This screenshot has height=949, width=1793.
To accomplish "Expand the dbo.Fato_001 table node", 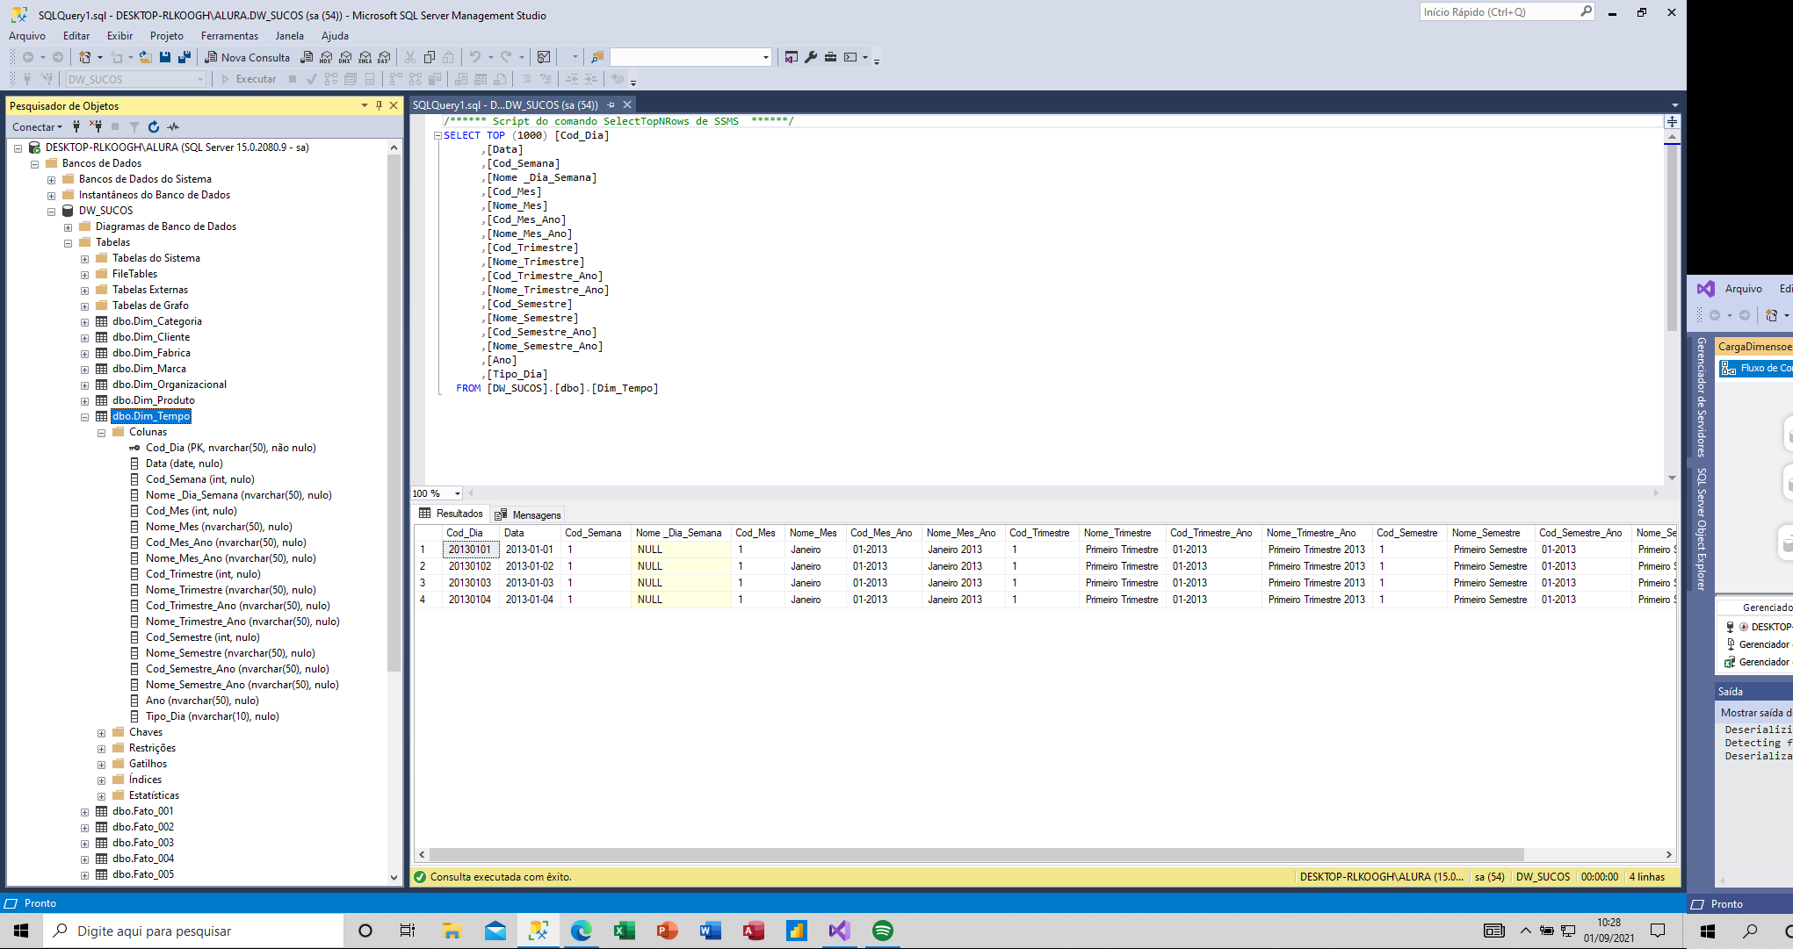I will [85, 811].
